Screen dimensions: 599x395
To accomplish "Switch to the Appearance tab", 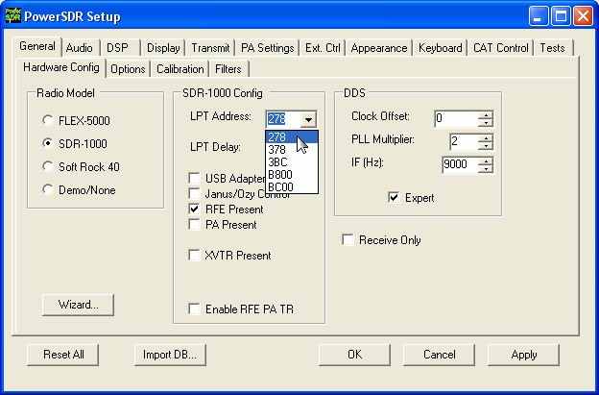I will [379, 48].
